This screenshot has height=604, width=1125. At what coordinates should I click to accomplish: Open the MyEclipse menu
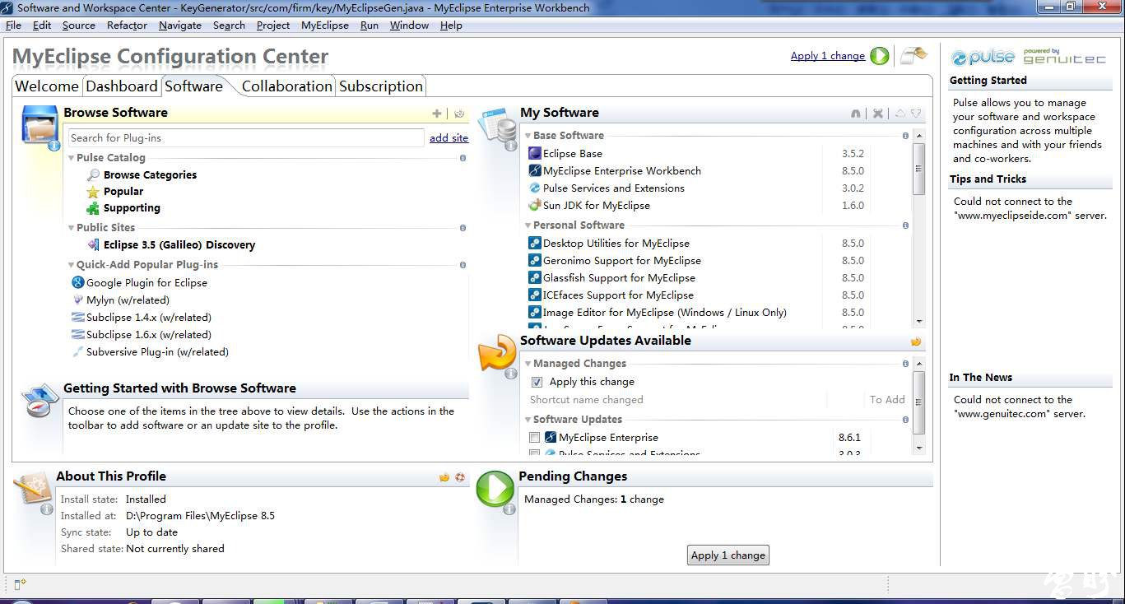(325, 26)
